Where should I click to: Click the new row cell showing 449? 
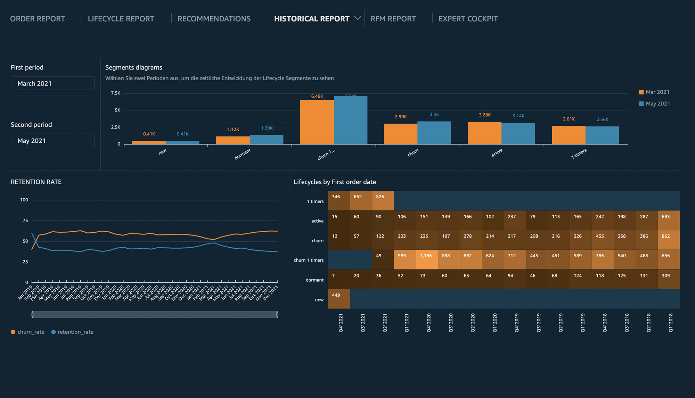tap(339, 299)
